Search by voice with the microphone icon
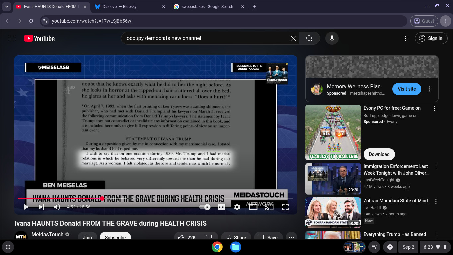Screen dimensions: 453x255 point(332,38)
